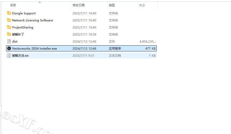Image resolution: width=231 pixels, height=134 pixels.
Task: Click the date 2025/7/11 9:31
Action: 83,55
